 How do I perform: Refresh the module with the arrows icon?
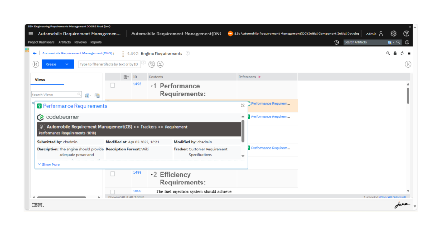tap(402, 53)
